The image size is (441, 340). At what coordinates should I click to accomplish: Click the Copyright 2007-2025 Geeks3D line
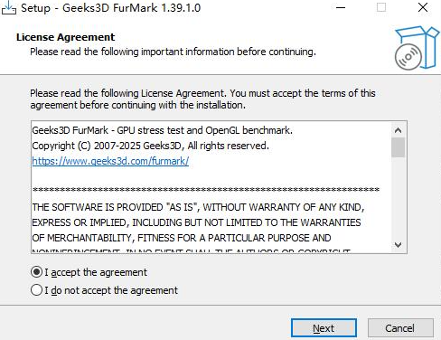coord(150,146)
